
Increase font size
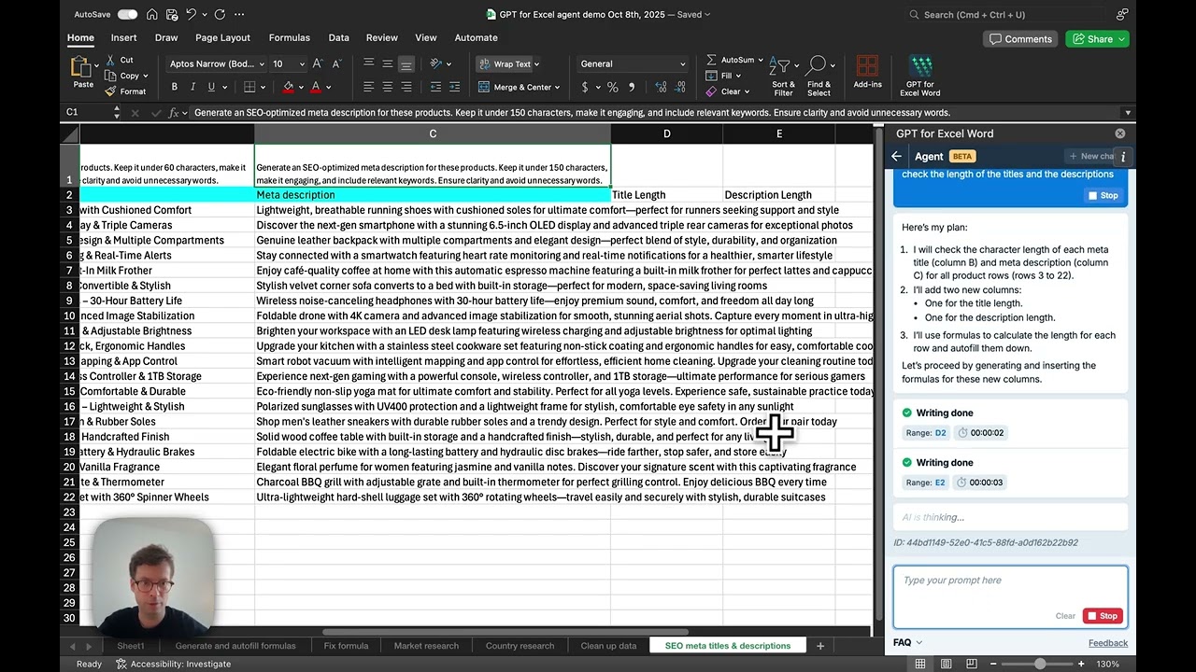click(x=318, y=63)
